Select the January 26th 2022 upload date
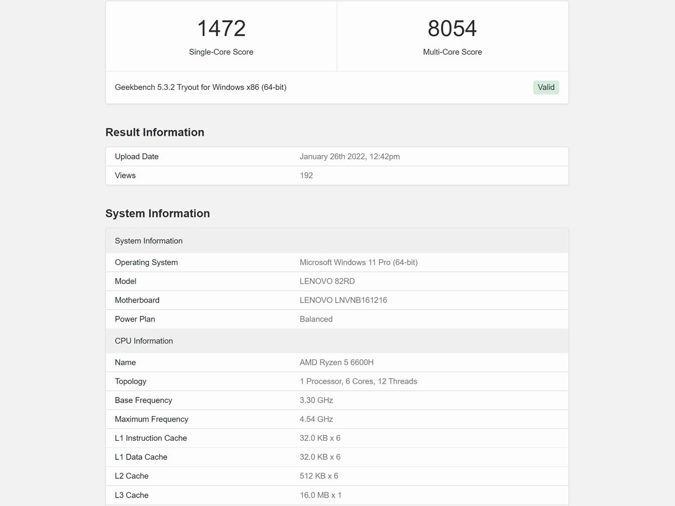The image size is (675, 506). tap(350, 156)
